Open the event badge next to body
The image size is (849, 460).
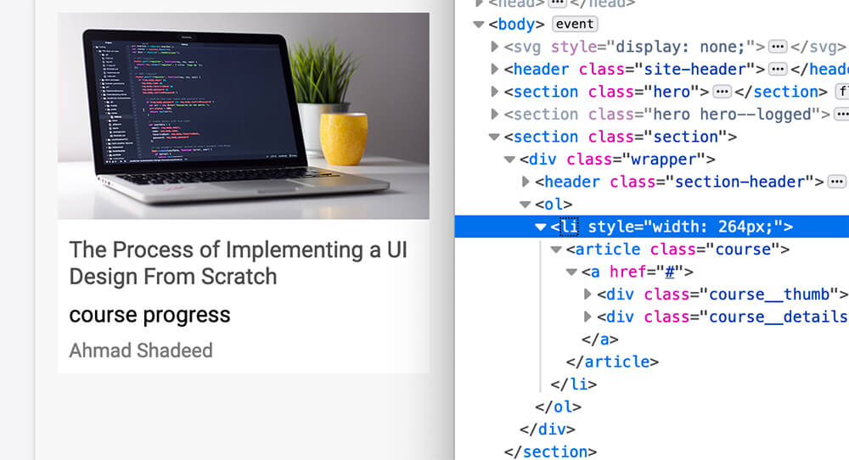[x=575, y=24]
